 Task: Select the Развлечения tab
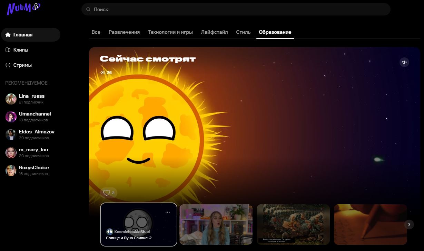point(124,32)
